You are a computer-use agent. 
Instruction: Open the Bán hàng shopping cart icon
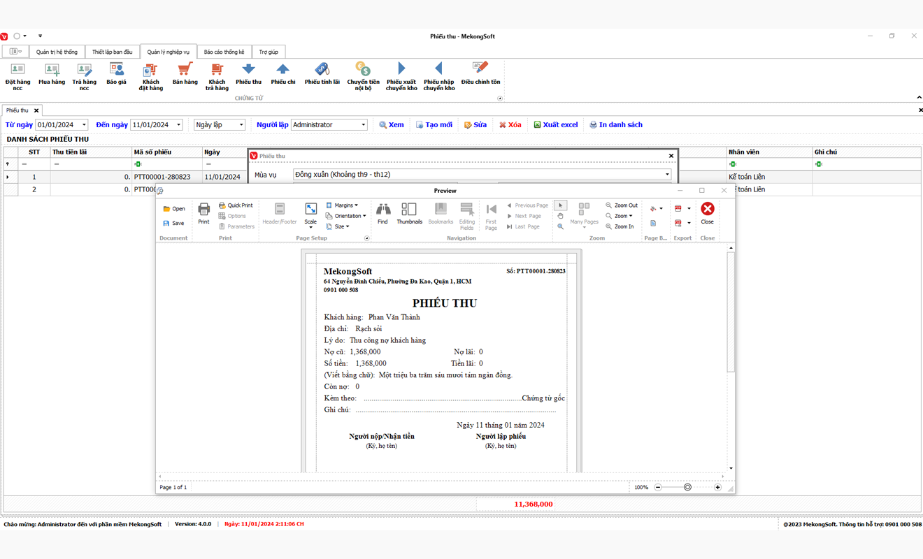tap(185, 69)
